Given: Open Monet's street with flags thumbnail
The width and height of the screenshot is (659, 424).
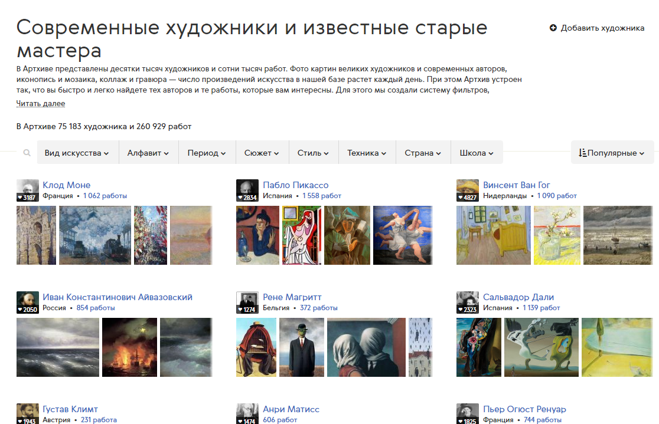Looking at the screenshot, I should 151,235.
